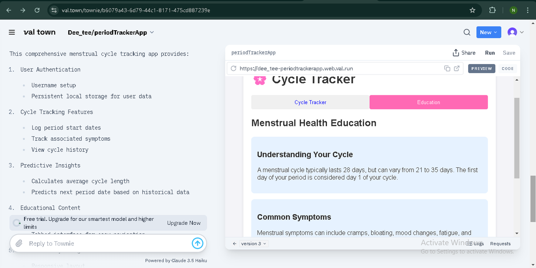Reload the preview with refresh icon
The image size is (536, 268).
(x=234, y=69)
